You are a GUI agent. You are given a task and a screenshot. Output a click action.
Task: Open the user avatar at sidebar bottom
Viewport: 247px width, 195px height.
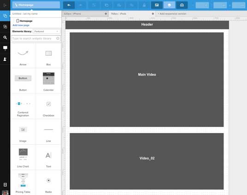click(5, 193)
